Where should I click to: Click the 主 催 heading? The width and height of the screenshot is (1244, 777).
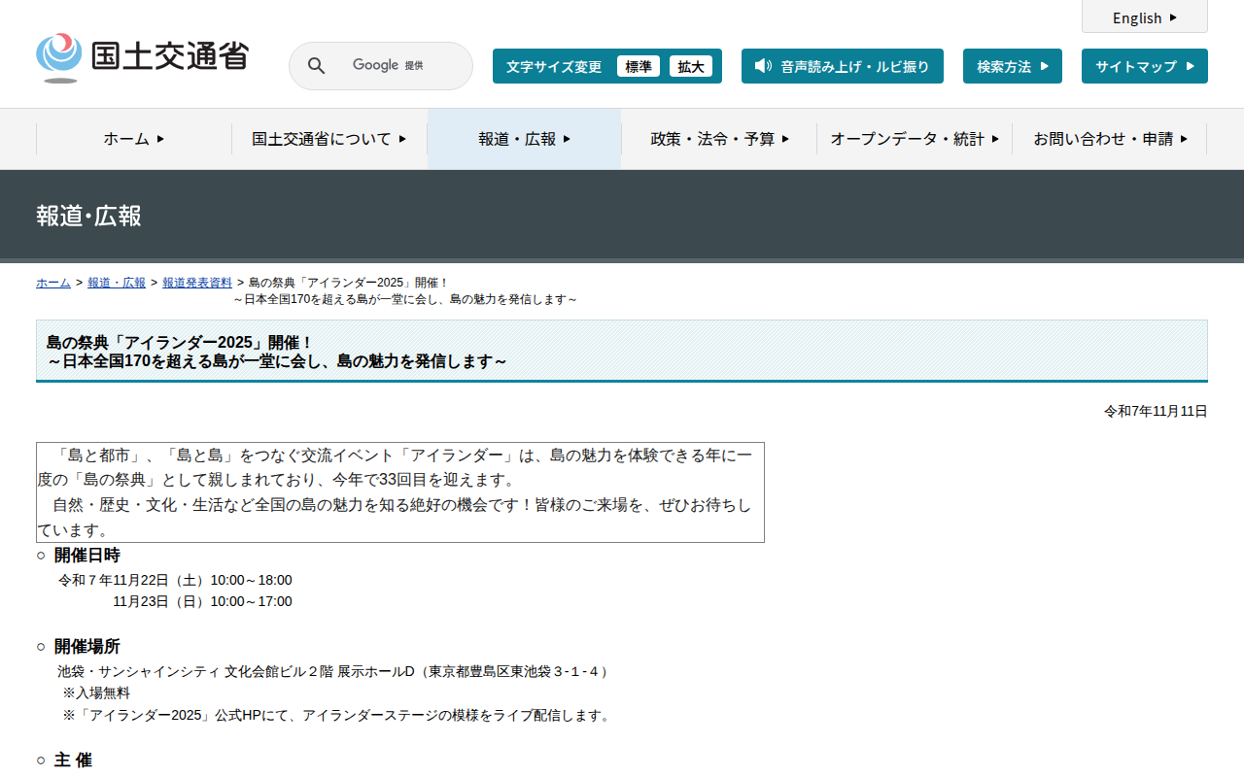point(73,760)
